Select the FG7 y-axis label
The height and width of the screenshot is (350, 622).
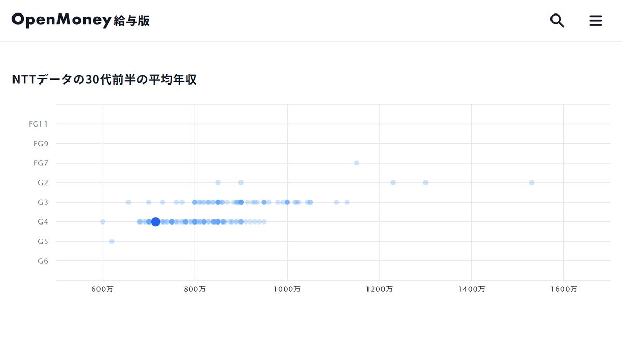coord(40,163)
